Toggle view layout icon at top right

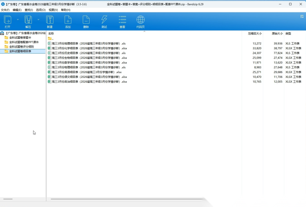(x=302, y=16)
